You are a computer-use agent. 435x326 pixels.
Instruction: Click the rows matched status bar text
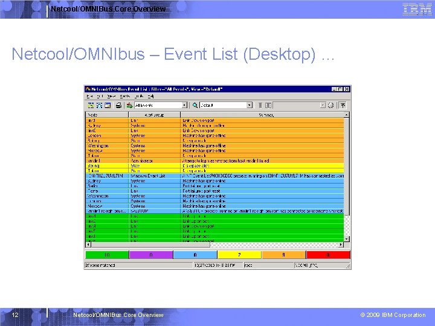(x=100, y=265)
